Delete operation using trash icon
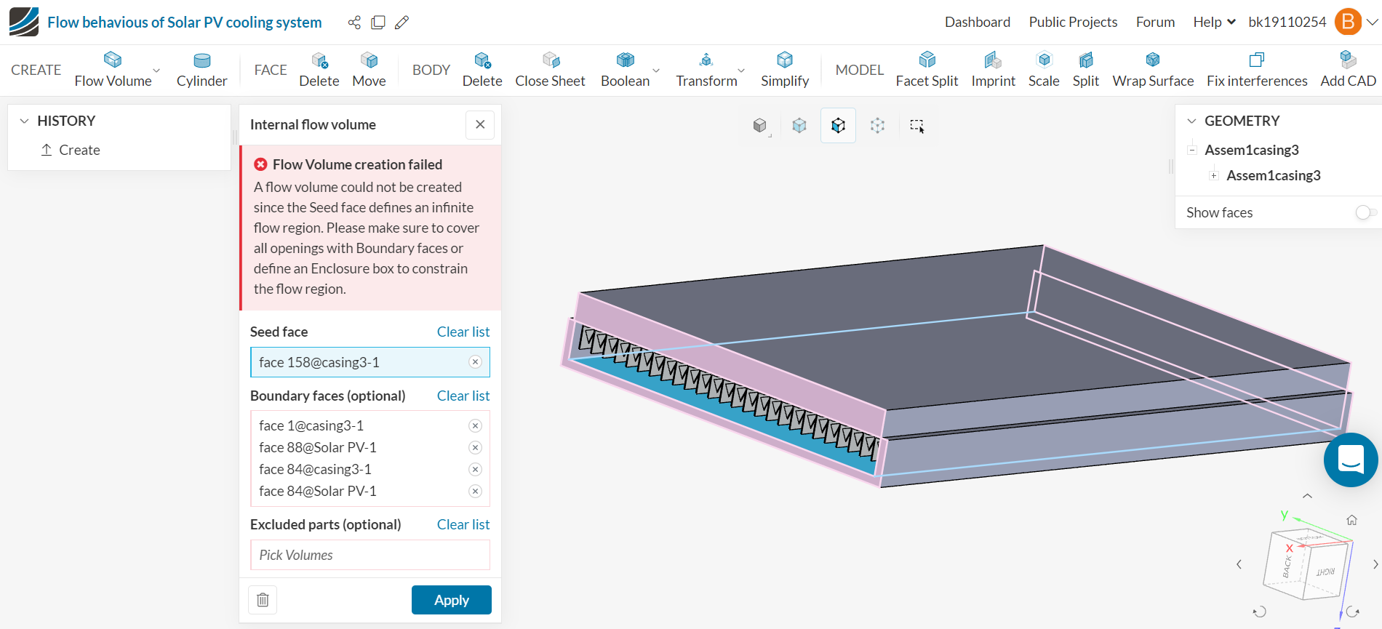The image size is (1382, 629). click(x=263, y=600)
